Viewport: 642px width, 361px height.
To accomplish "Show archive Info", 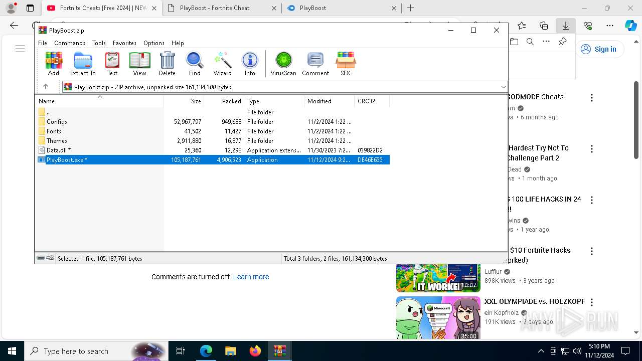I will tap(250, 64).
